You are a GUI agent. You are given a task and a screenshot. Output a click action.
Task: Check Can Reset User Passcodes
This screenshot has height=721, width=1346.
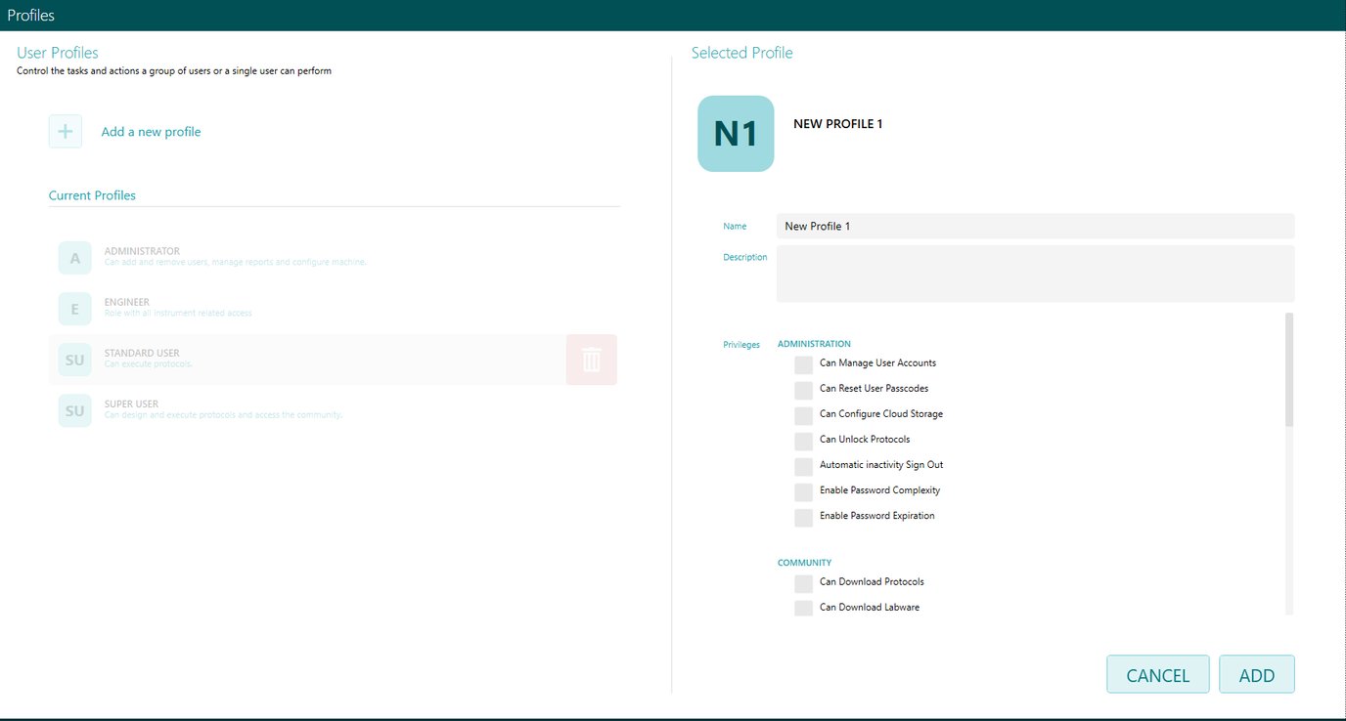click(802, 390)
